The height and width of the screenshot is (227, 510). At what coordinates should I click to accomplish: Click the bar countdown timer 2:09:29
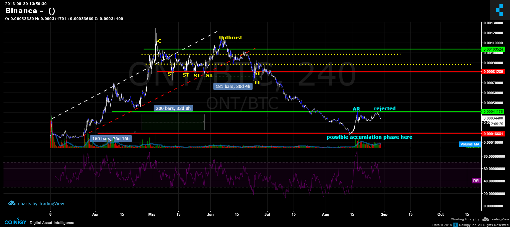click(x=497, y=123)
